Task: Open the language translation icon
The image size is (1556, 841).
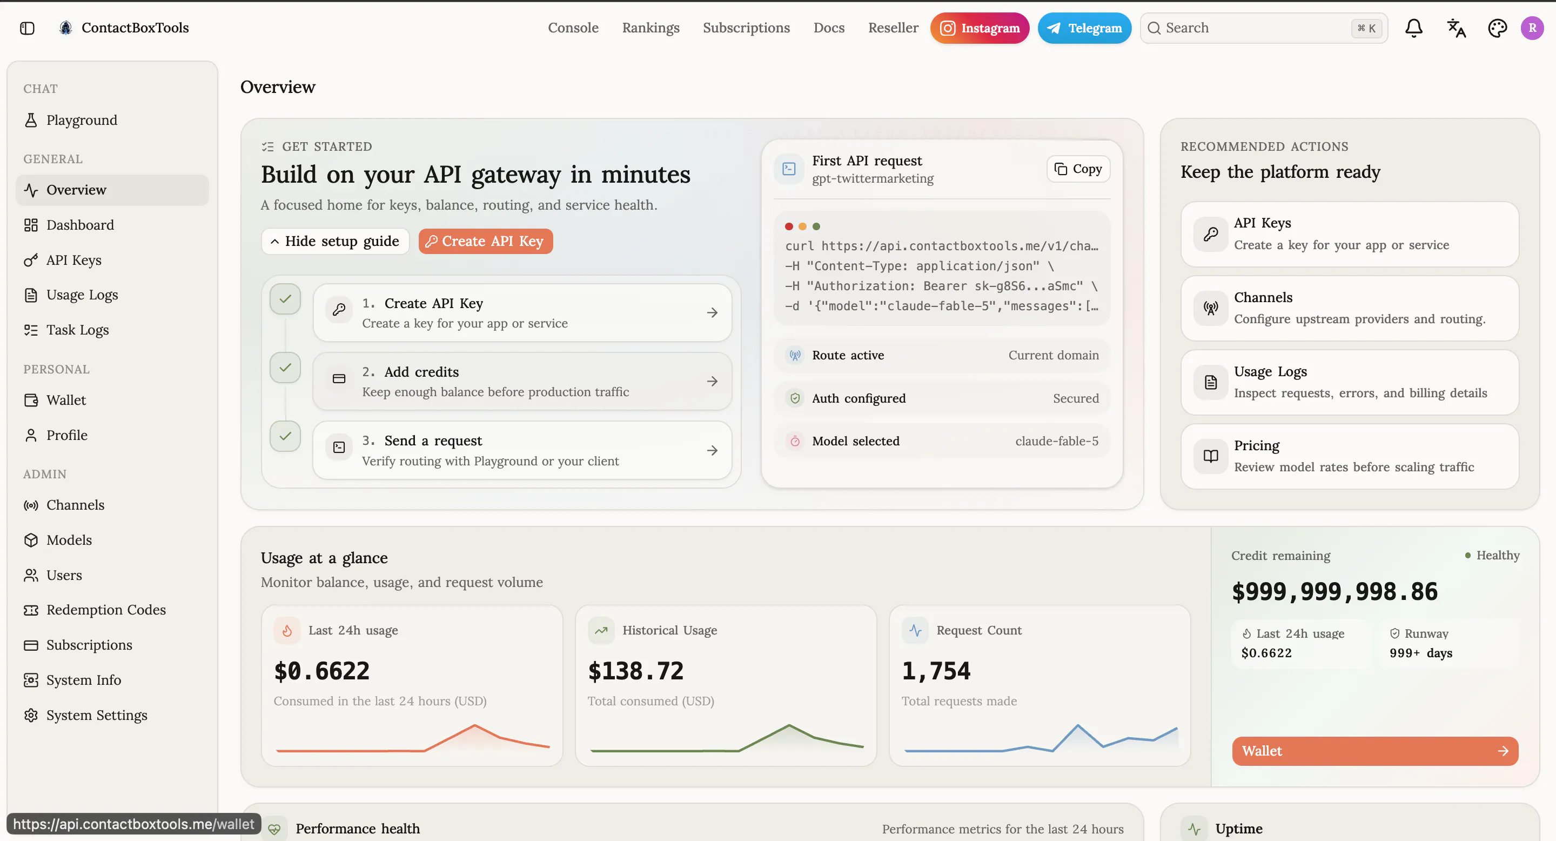Action: tap(1456, 28)
